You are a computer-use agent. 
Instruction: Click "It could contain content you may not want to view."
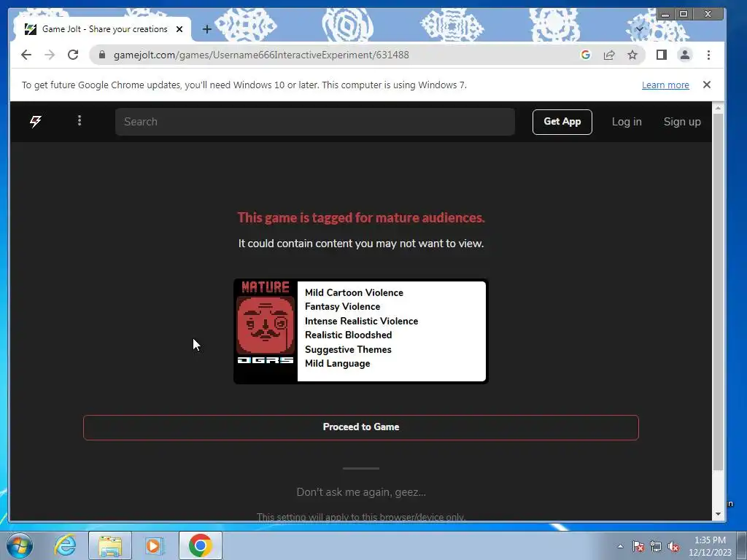click(361, 244)
